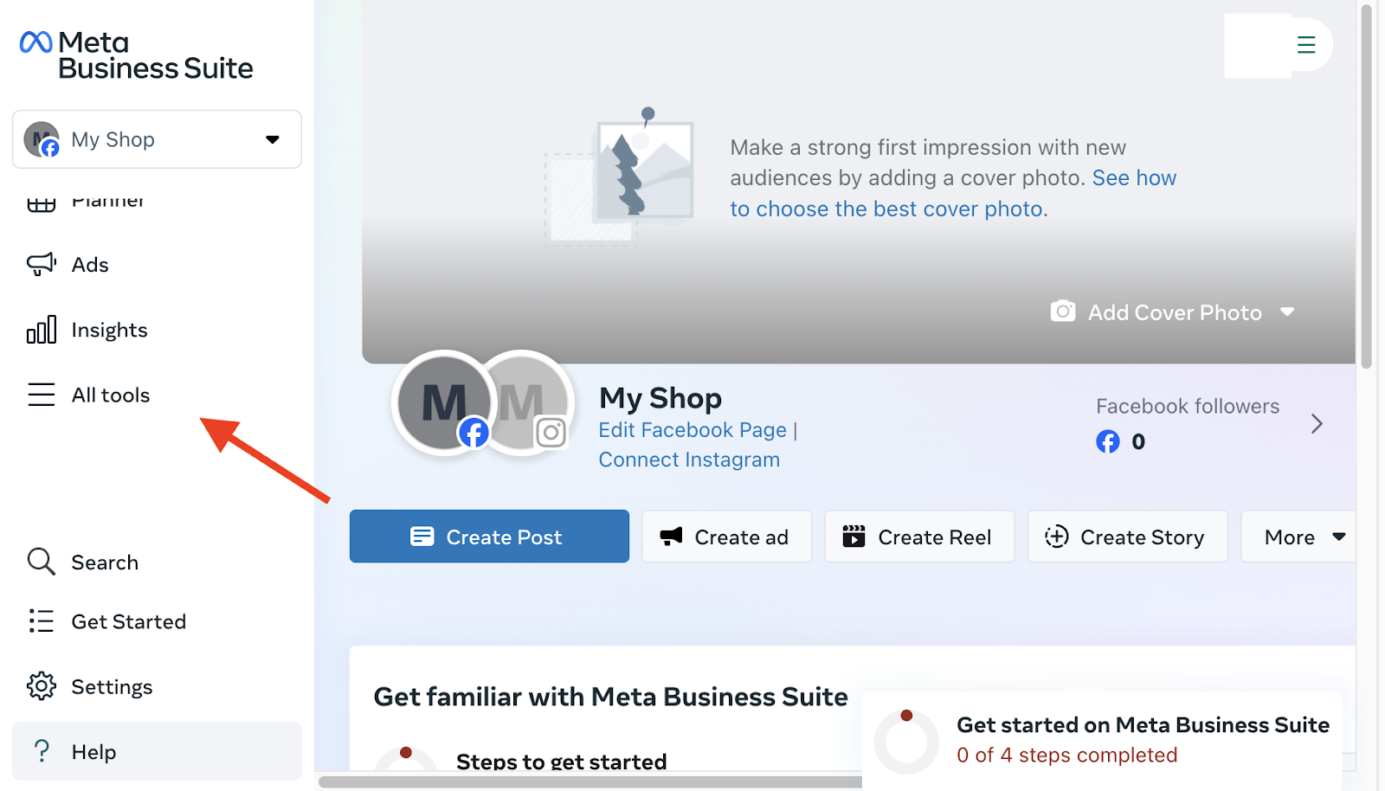The image size is (1385, 791).
Task: Click the post icon in Create Post
Action: tap(422, 537)
